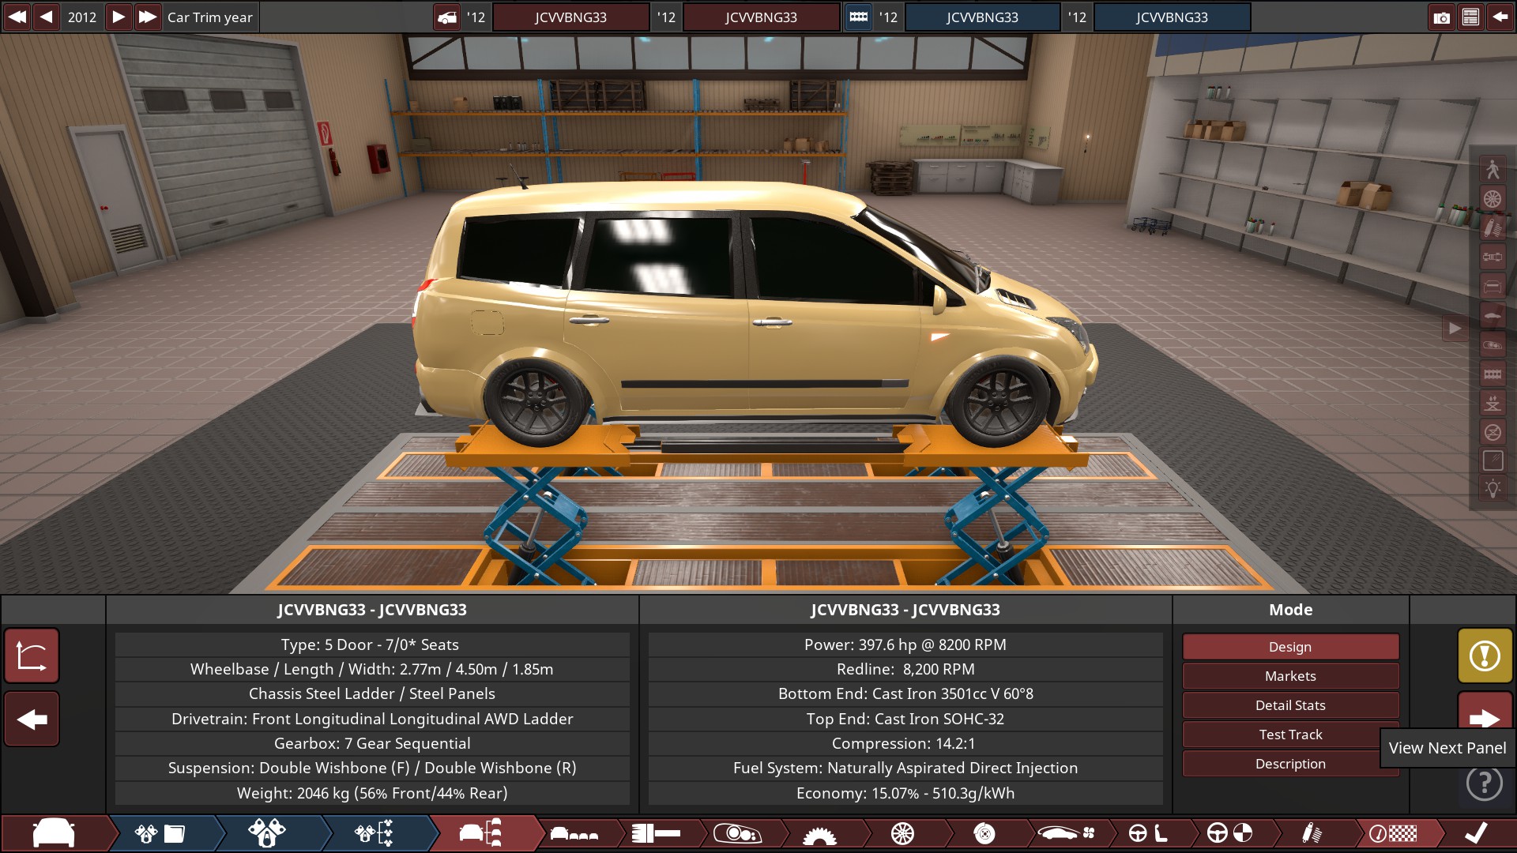Toggle the car lift raise/lower icon
The height and width of the screenshot is (853, 1517).
(1493, 403)
